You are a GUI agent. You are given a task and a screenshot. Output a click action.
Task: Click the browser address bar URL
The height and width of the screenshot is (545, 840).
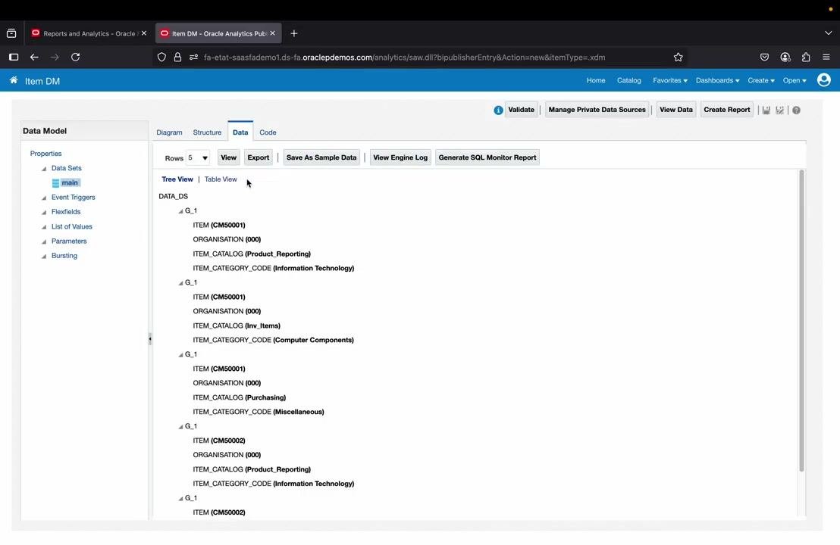pyautogui.click(x=405, y=58)
